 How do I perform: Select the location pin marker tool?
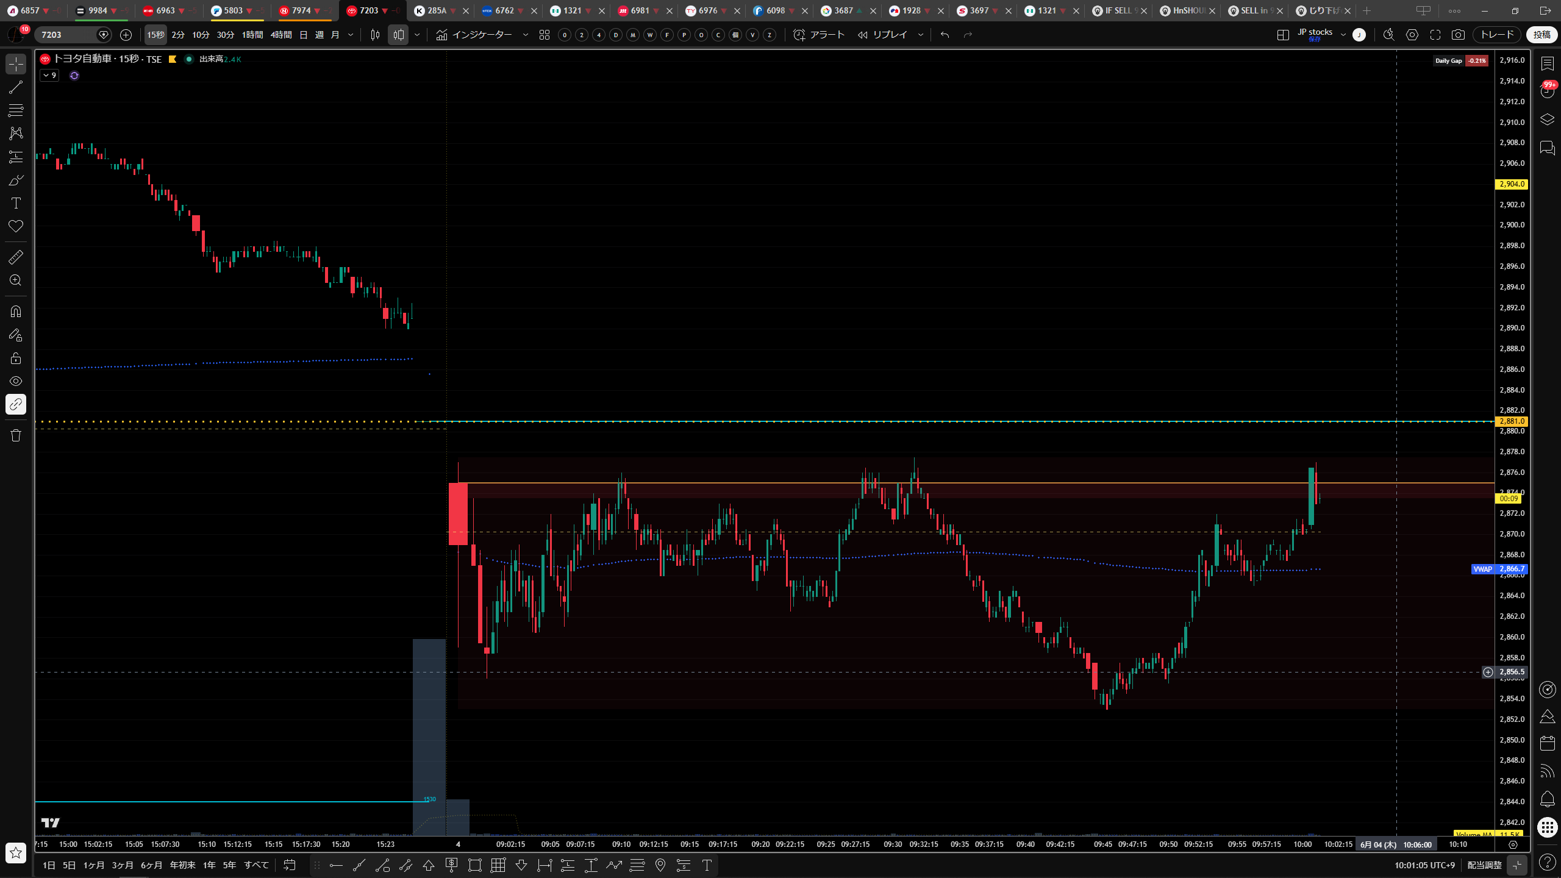tap(660, 865)
